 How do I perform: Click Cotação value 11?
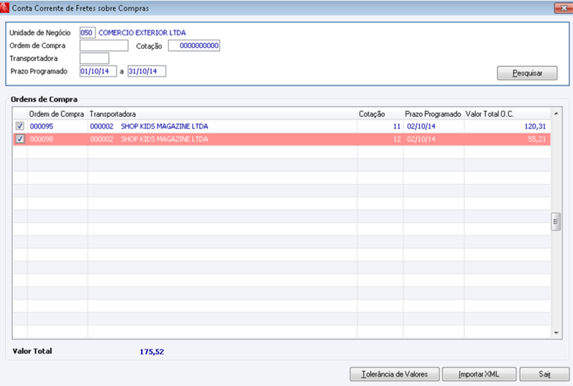(397, 127)
